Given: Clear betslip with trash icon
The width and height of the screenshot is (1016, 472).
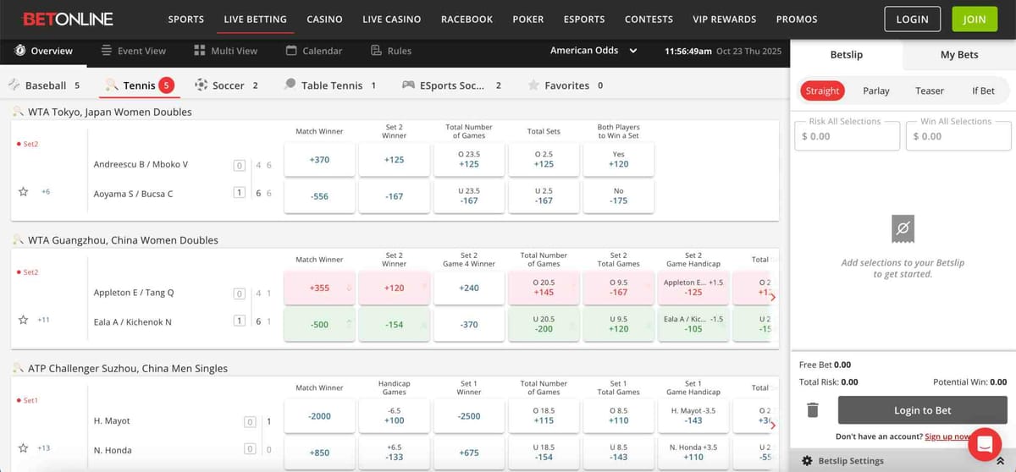Looking at the screenshot, I should tap(813, 410).
